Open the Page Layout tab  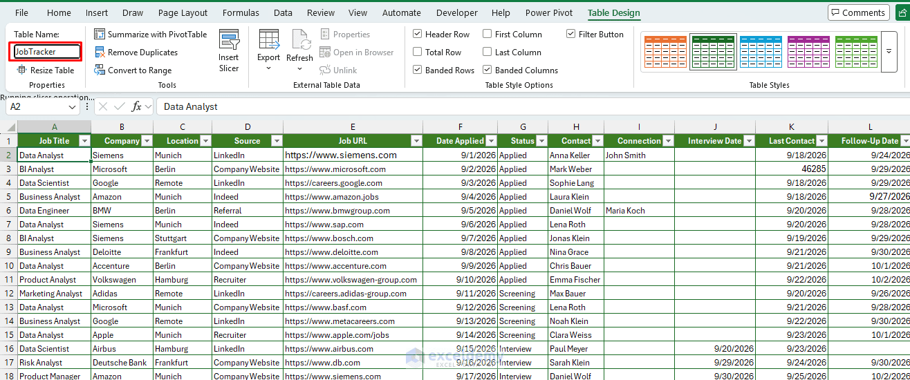183,12
